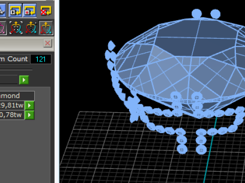Select the middle gumball axes icon
This screenshot has height=183, width=245.
[31, 28]
